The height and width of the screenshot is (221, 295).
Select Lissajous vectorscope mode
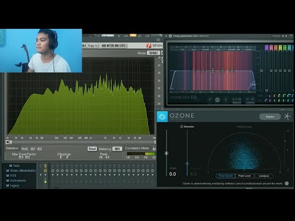point(264,176)
